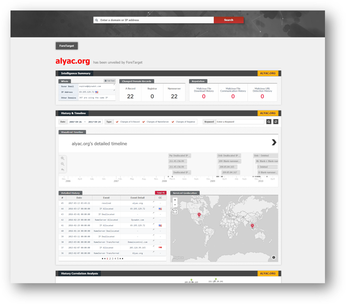Go to last page of detailed history
The width and height of the screenshot is (346, 304).
coord(123,259)
